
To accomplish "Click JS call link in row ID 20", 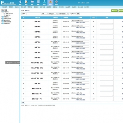I will (x=77, y=22).
